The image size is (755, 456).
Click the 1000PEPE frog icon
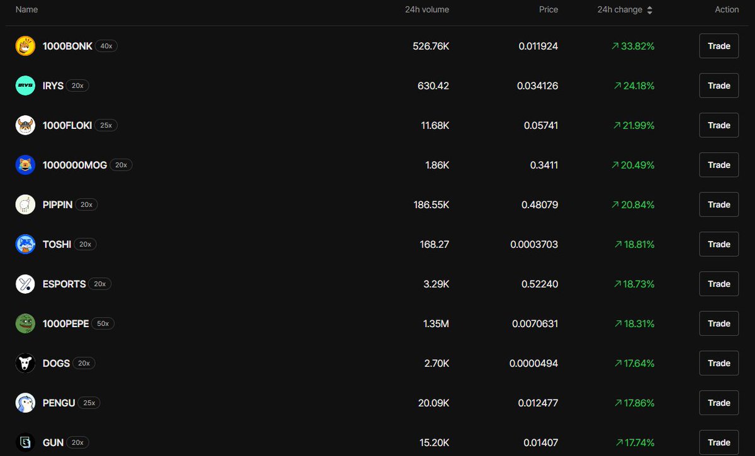[25, 323]
